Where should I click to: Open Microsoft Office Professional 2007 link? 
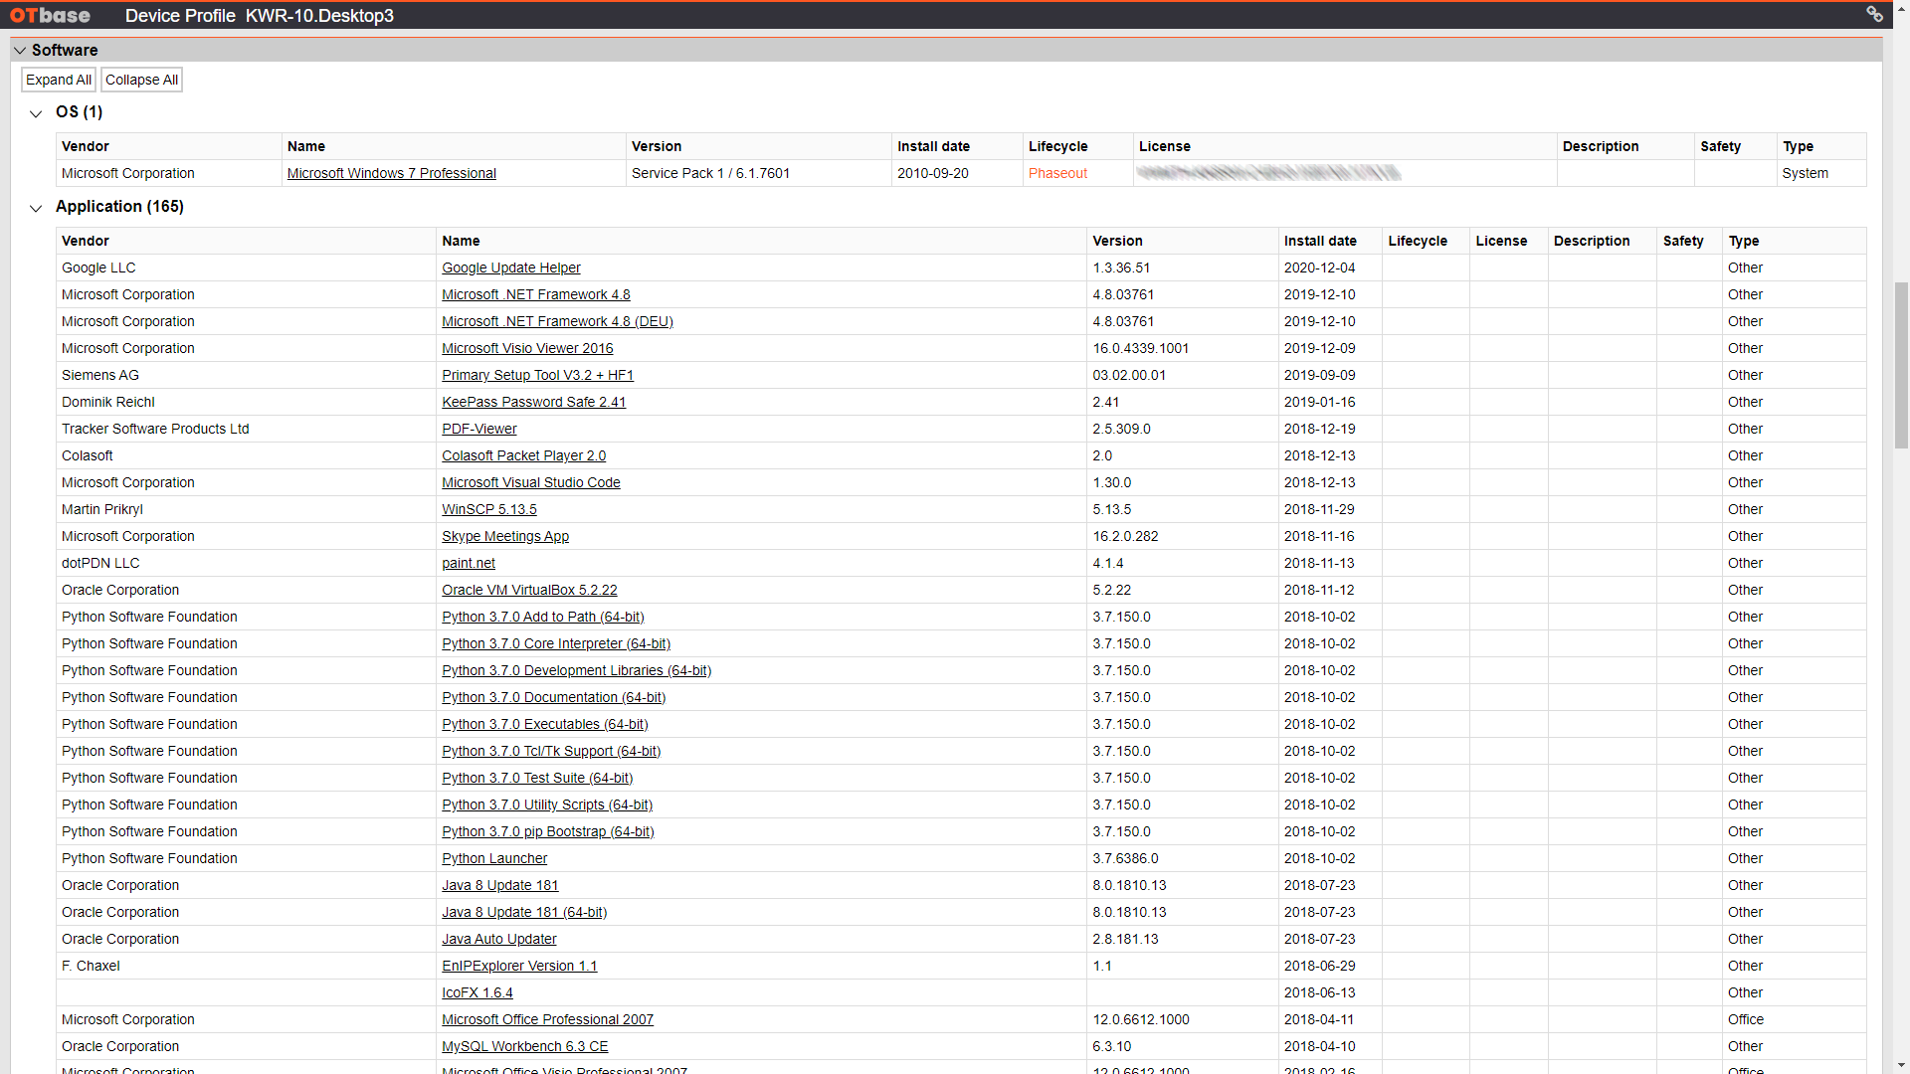click(x=548, y=1019)
